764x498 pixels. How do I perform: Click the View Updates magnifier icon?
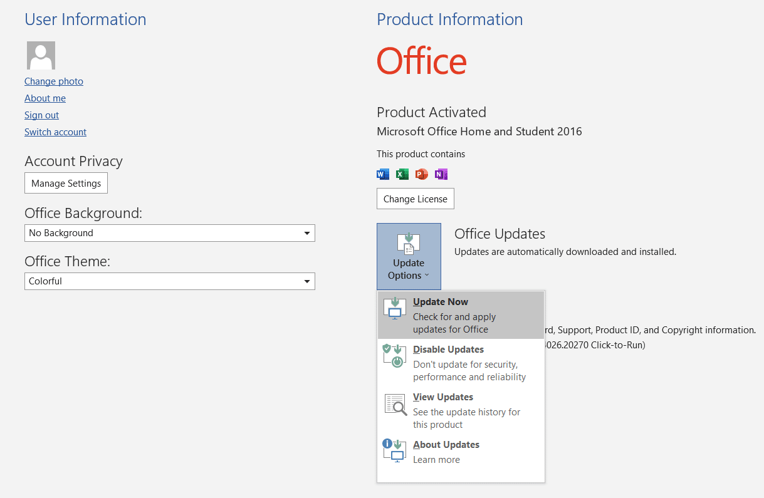395,405
